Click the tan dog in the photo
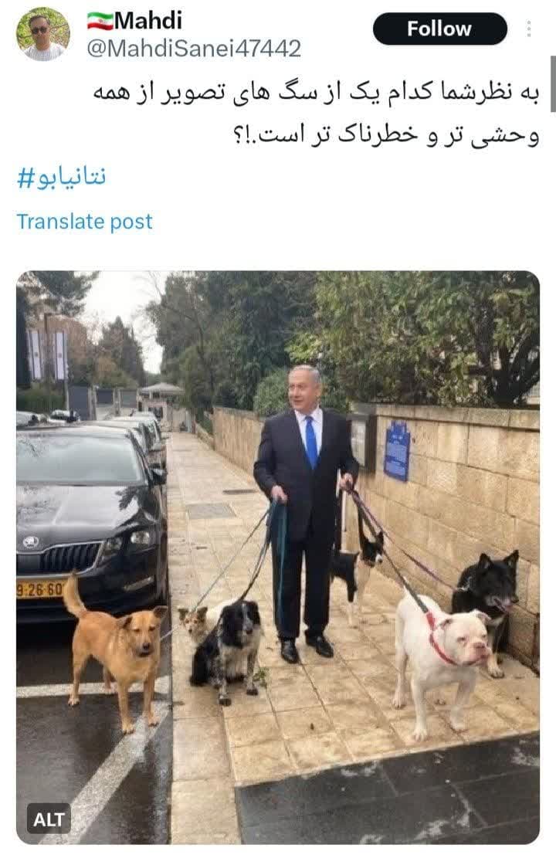The width and height of the screenshot is (556, 858). (116, 649)
